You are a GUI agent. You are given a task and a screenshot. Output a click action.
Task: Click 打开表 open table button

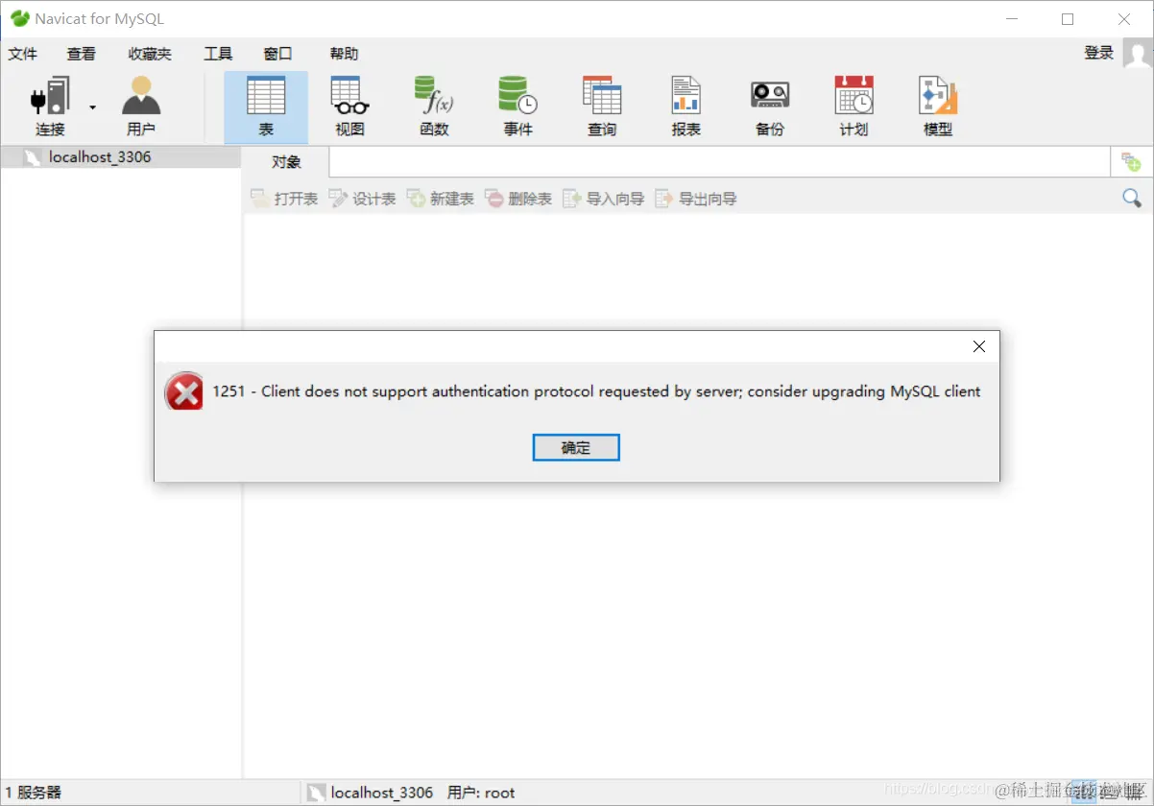[284, 199]
